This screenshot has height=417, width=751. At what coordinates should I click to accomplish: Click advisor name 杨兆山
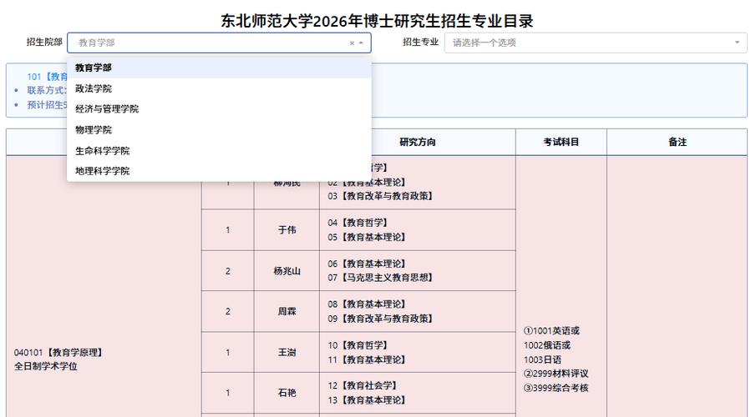(287, 271)
